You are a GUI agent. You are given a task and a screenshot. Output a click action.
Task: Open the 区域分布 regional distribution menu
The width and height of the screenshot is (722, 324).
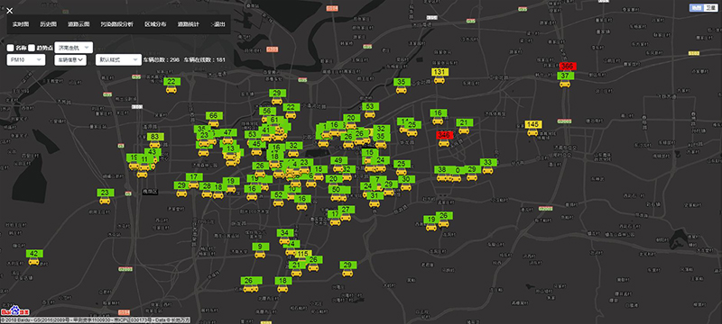[155, 24]
